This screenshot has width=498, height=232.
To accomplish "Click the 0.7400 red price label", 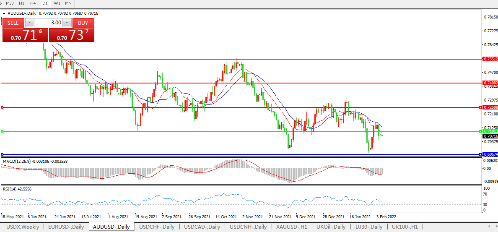I will point(490,83).
